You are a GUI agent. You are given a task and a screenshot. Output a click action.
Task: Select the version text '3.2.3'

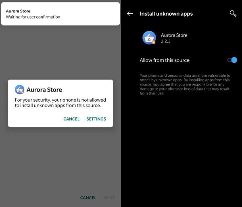[x=166, y=41]
